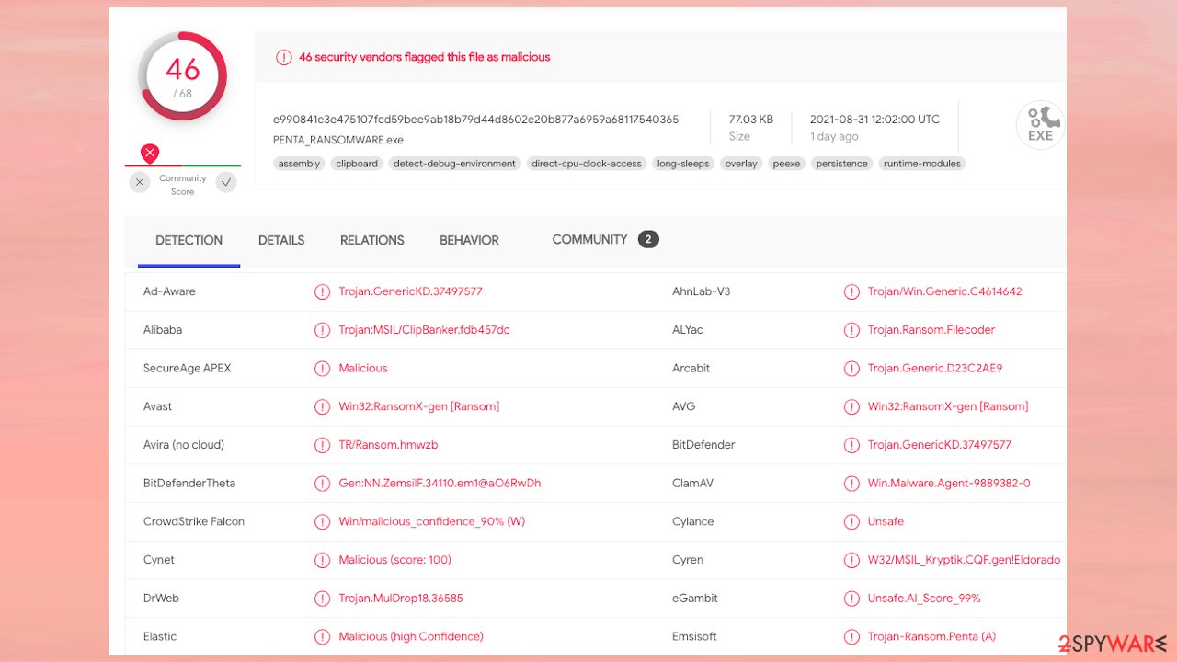This screenshot has height=662, width=1177.
Task: Click the 'Win/malicious_confidence_90% (W)' result
Action: click(432, 521)
